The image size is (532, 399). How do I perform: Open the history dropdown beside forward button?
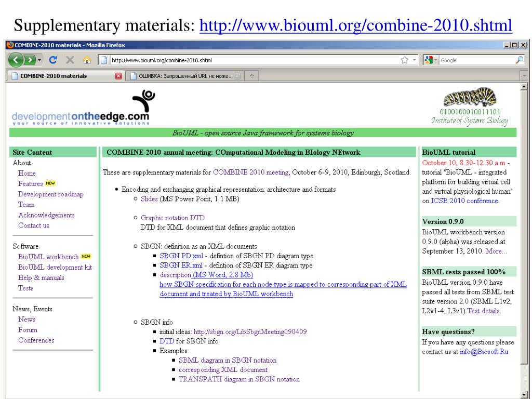tap(39, 60)
